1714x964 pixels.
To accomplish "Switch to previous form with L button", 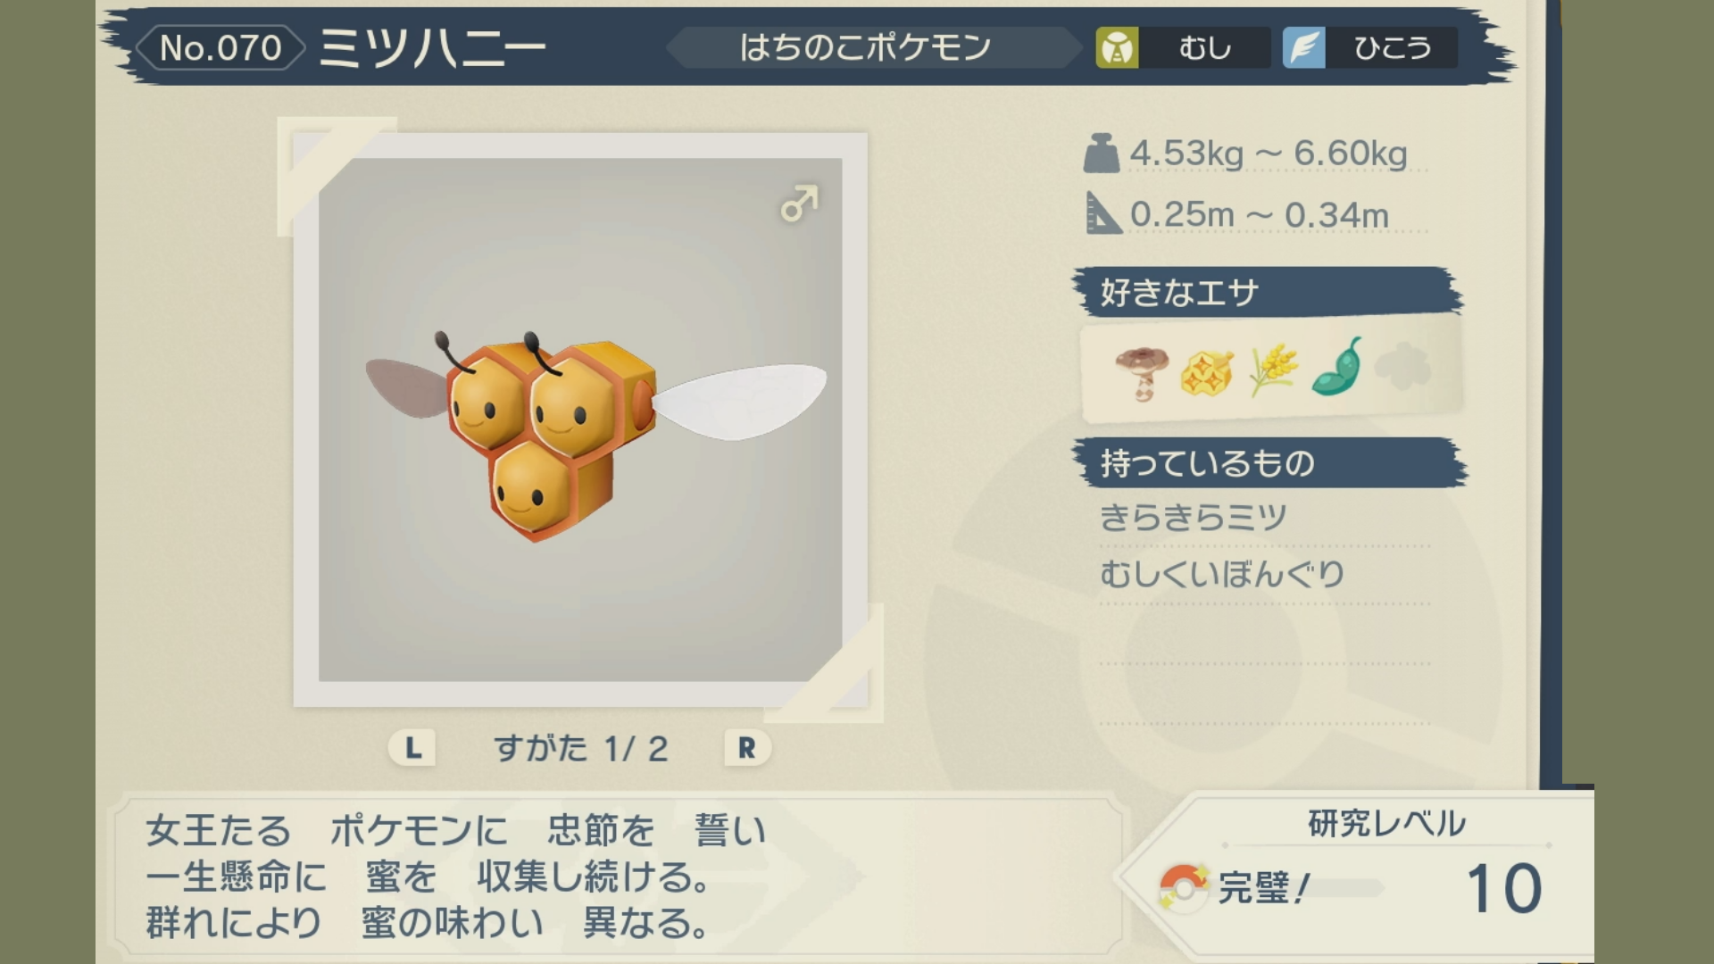I will (x=412, y=748).
